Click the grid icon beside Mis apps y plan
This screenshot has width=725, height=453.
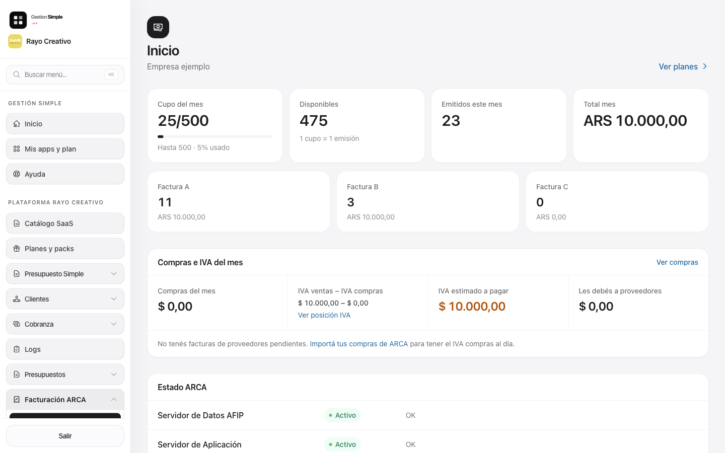pyautogui.click(x=17, y=149)
